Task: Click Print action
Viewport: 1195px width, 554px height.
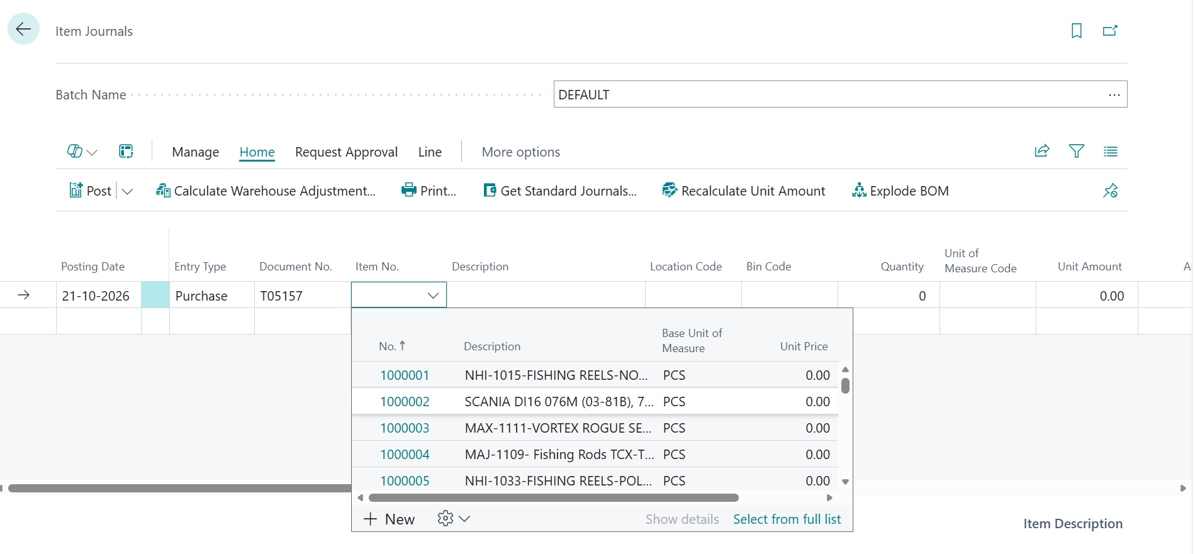Action: pyautogui.click(x=429, y=191)
